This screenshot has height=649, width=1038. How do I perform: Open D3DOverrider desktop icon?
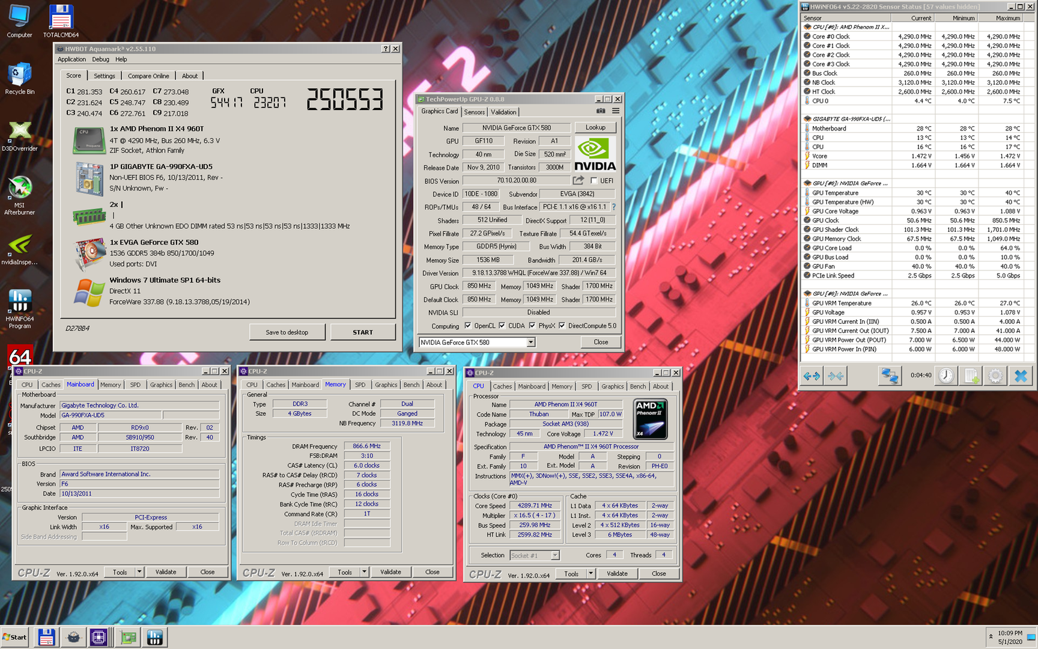19,136
